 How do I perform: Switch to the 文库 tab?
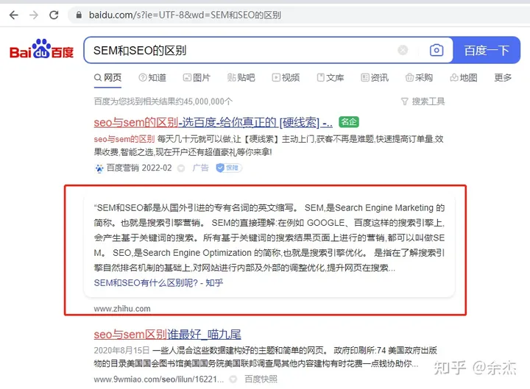pos(331,78)
